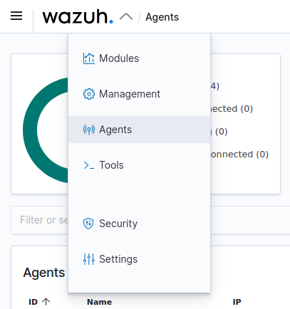The height and width of the screenshot is (309, 290).
Task: Click the Agents breadcrumb link
Action: pos(162,17)
